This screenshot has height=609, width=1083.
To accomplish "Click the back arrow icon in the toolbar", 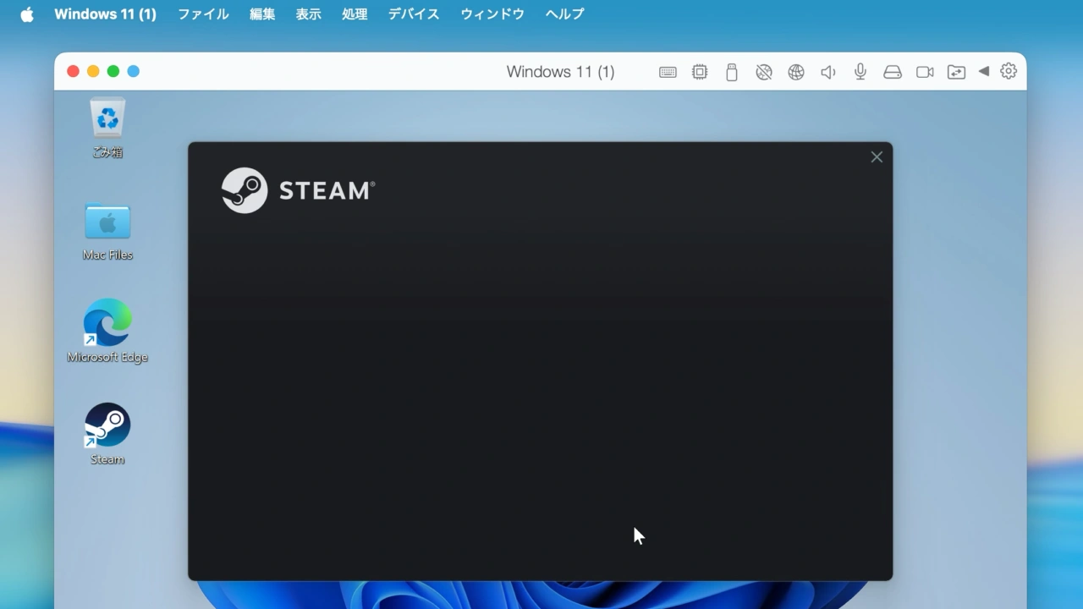I will click(984, 72).
